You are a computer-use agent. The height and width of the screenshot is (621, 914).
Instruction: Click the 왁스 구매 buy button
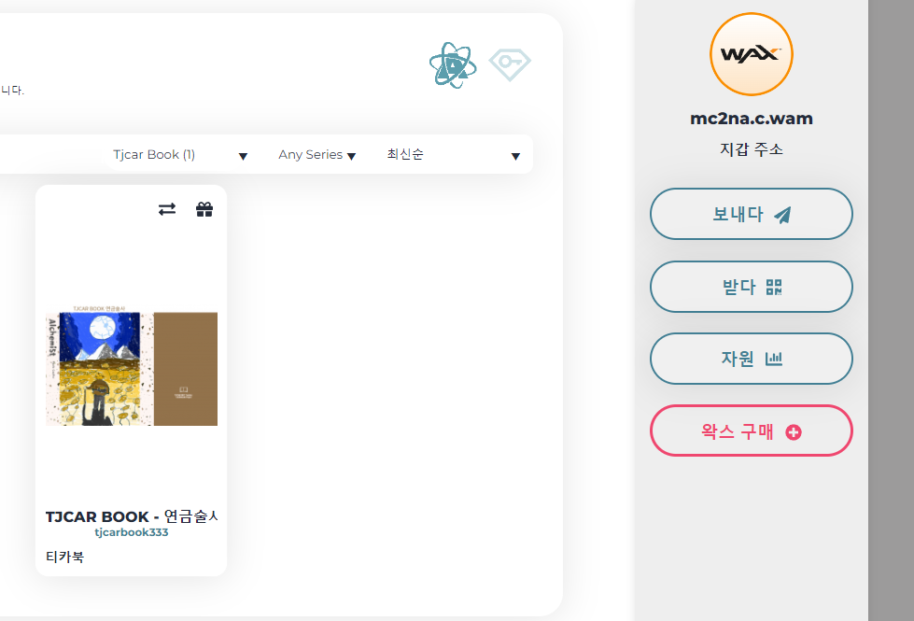(x=752, y=430)
